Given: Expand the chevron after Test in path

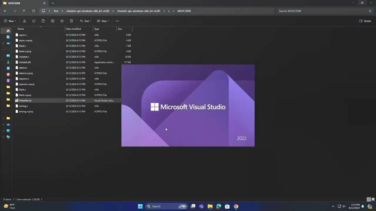Looking at the screenshot, I should 62,11.
